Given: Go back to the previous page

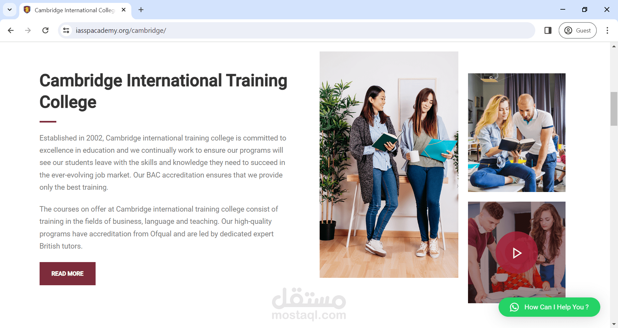Looking at the screenshot, I should tap(11, 30).
